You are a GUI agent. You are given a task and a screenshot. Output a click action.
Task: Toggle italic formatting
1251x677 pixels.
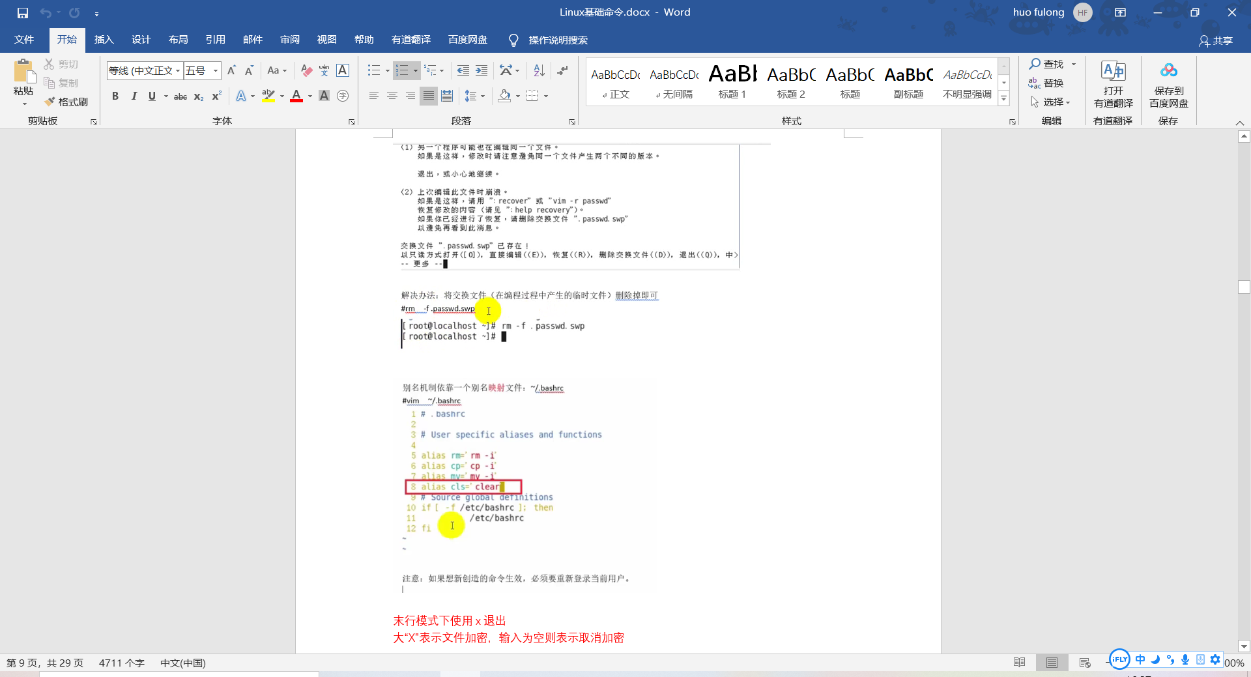coord(134,96)
